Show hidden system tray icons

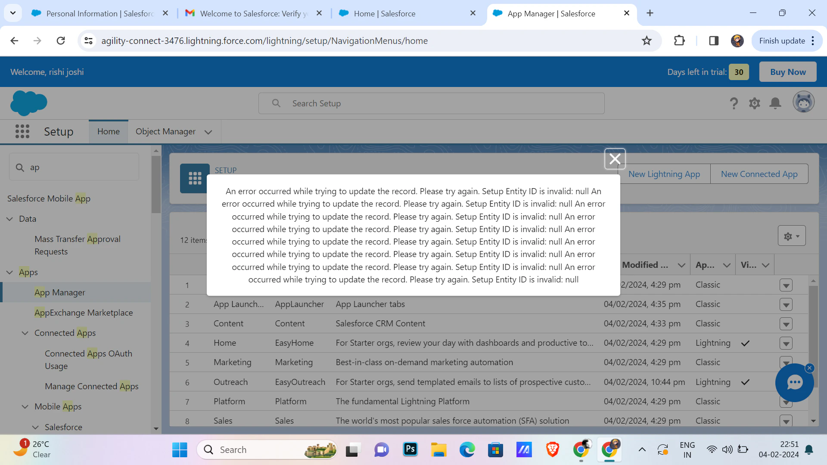coord(642,450)
